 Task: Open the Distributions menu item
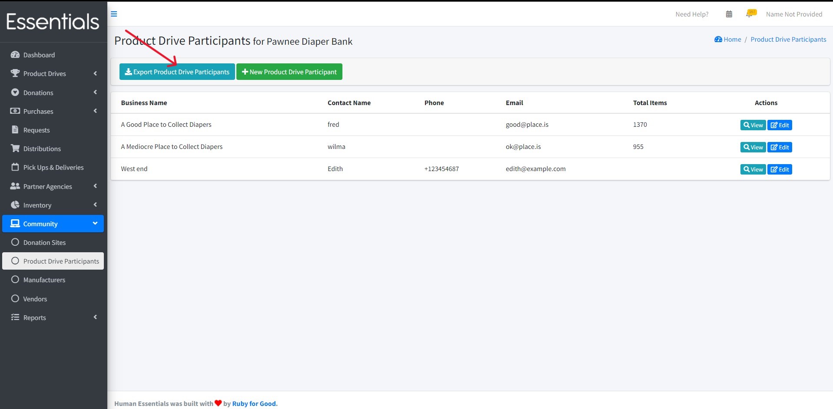pos(53,148)
